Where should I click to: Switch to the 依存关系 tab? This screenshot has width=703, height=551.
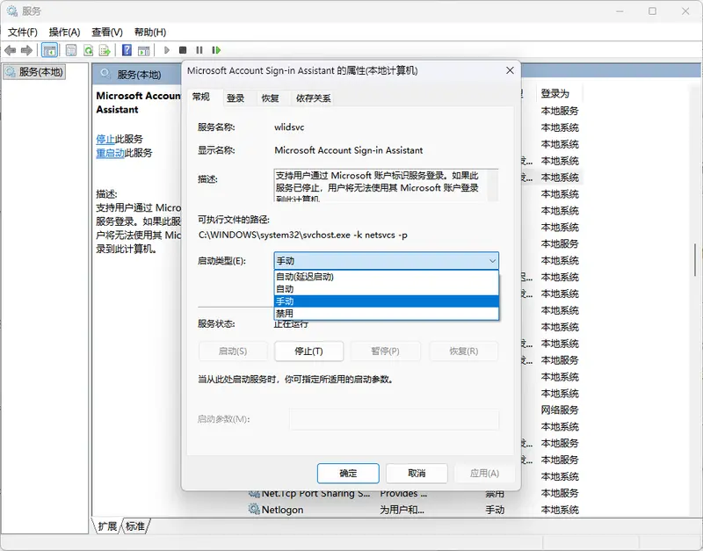[313, 98]
